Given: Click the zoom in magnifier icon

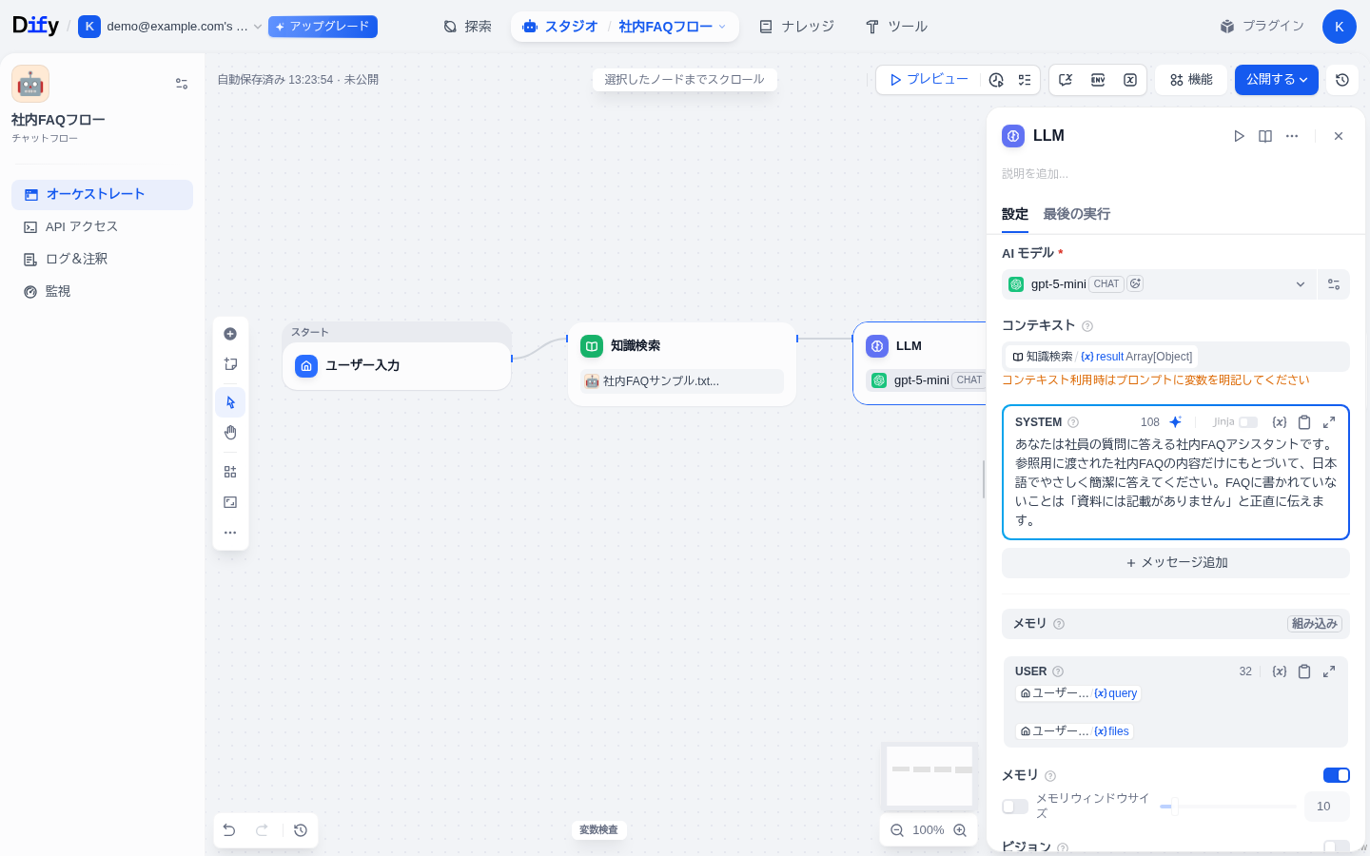Looking at the screenshot, I should (960, 830).
